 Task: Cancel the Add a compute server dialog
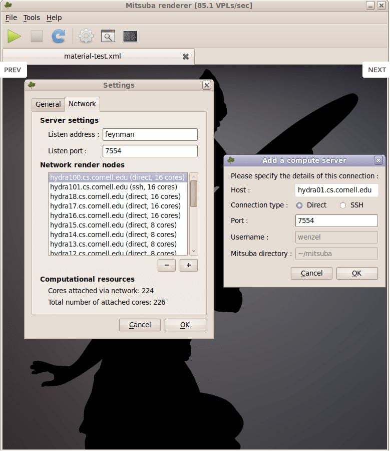(311, 273)
